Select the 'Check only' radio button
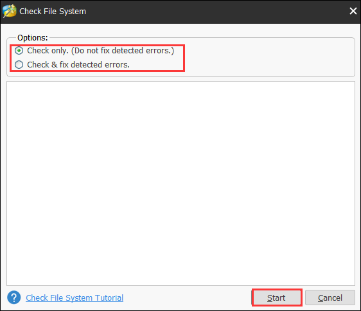Image resolution: width=361 pixels, height=311 pixels. point(19,51)
